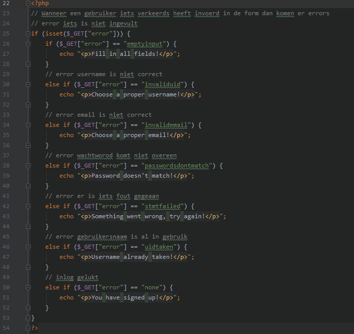Collapse the invalidemail else-if block fold marker

pos(28,125)
